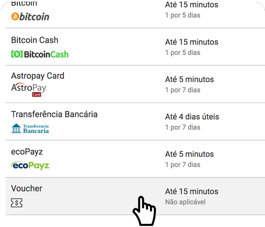This screenshot has width=265, height=227.
Task: Click 'Até 5 minutos' in ecoPayz row
Action: [x=189, y=154]
